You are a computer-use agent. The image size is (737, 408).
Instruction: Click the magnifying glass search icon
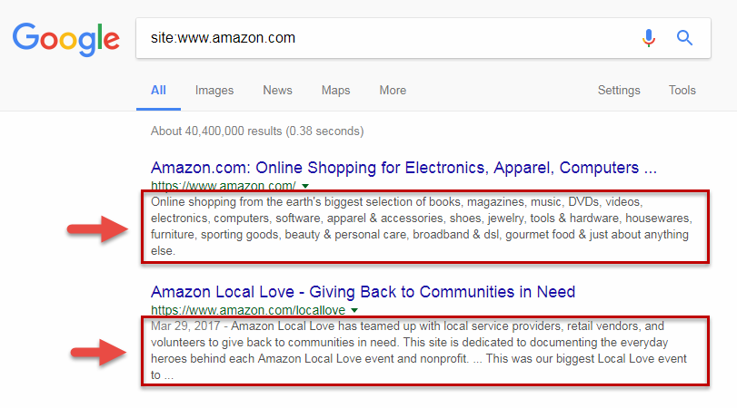[685, 38]
